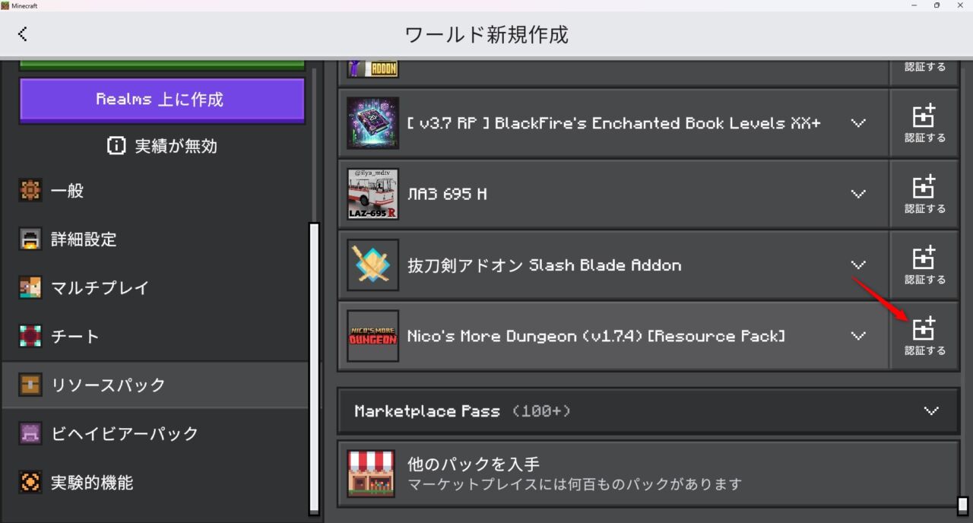Image resolution: width=973 pixels, height=523 pixels.
Task: Click the left sidebar scrollbar
Action: pos(314,369)
